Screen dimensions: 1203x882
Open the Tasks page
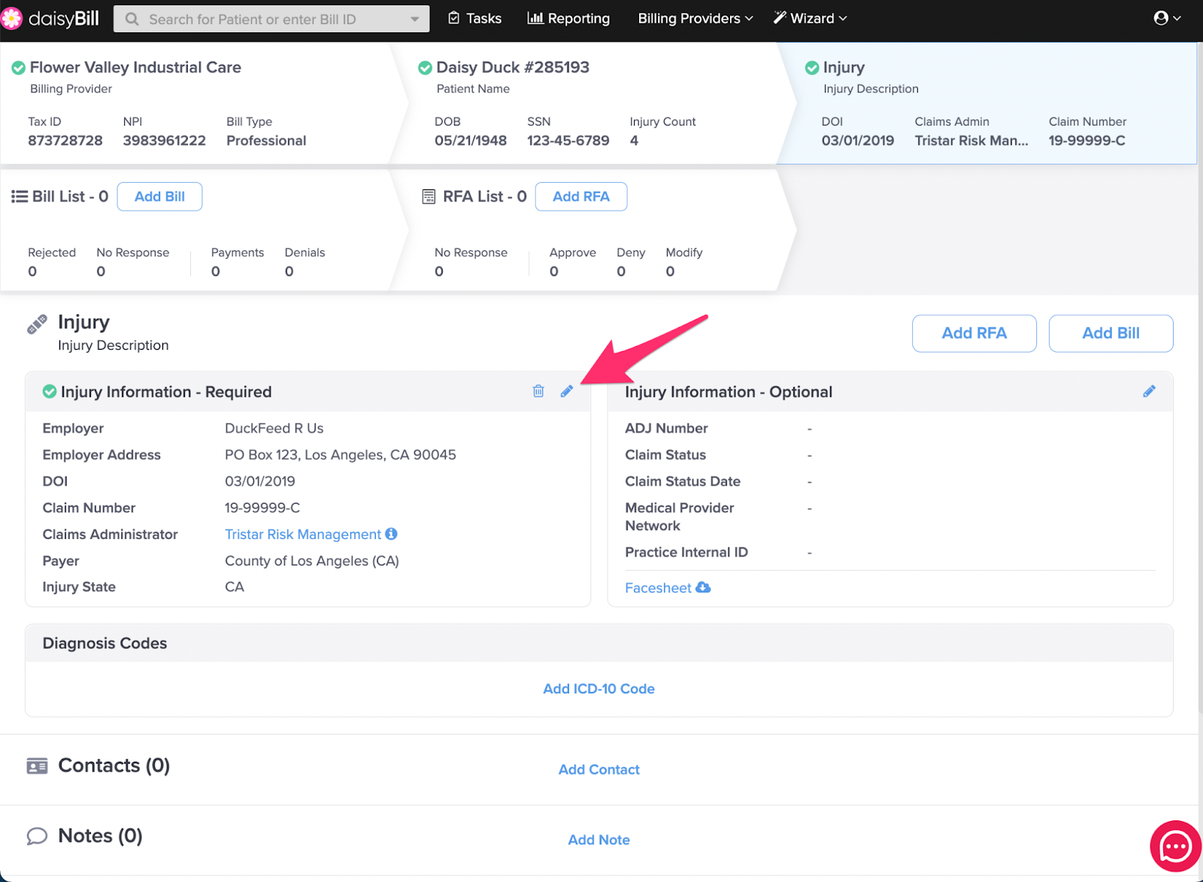tap(475, 18)
